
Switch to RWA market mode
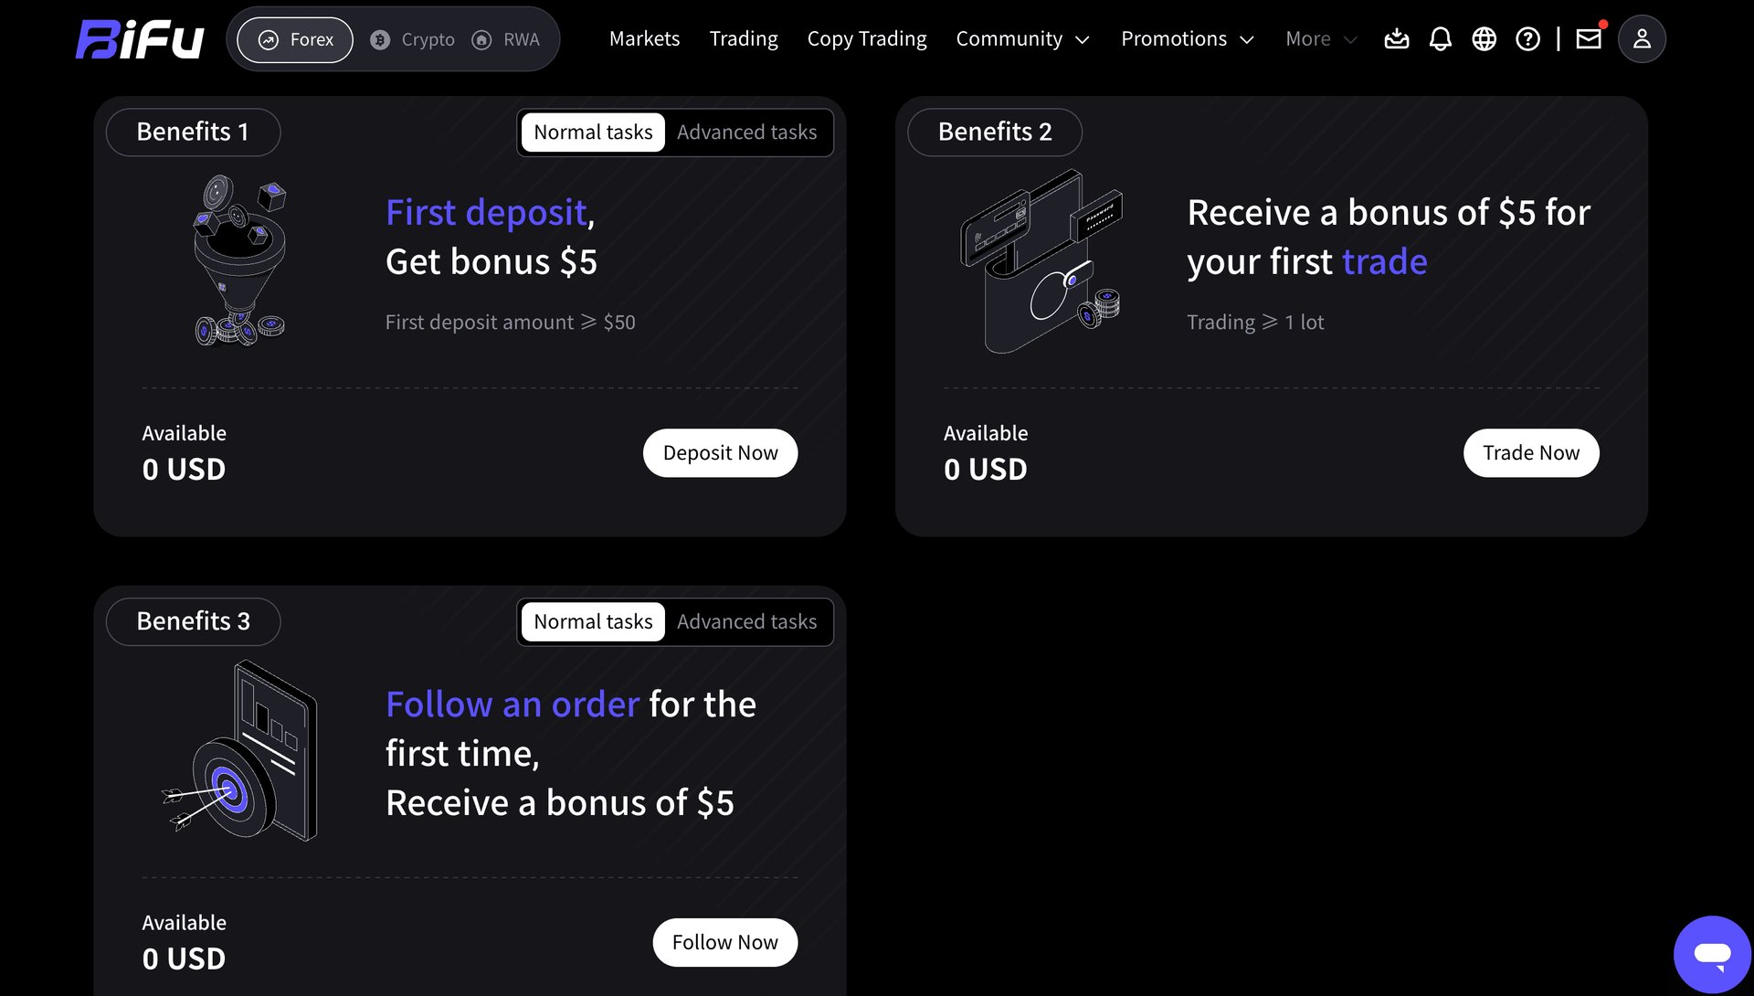tap(506, 40)
